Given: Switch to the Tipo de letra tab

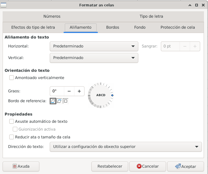Looking at the screenshot, I should [x=151, y=17].
